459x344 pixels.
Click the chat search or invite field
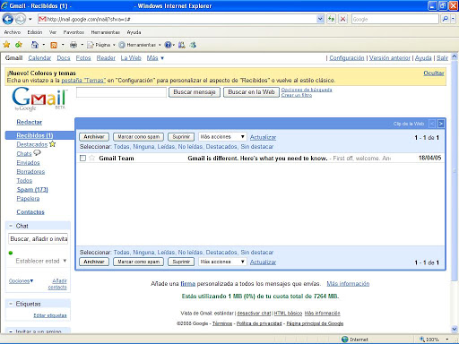tap(39, 238)
